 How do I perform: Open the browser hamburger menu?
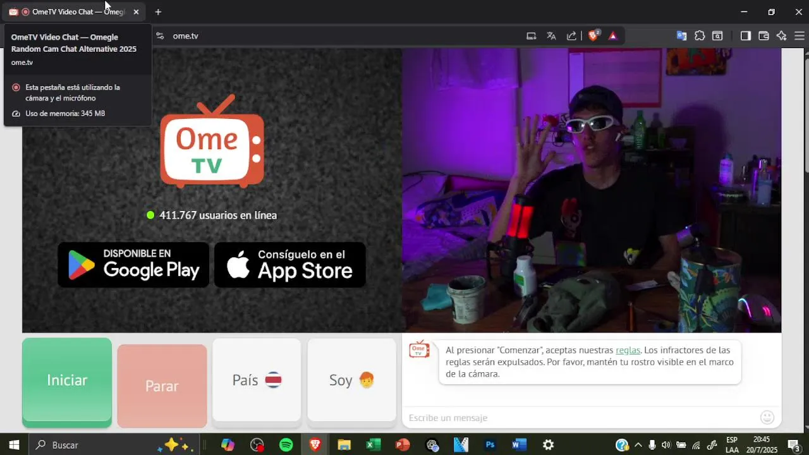pos(799,36)
